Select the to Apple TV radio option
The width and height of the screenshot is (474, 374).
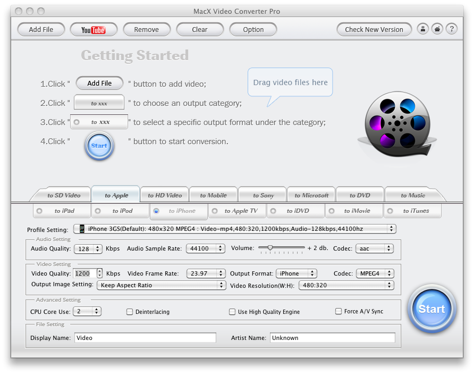[x=215, y=211]
